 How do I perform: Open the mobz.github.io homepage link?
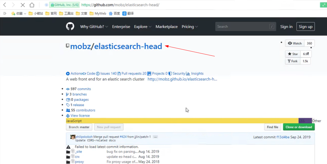click(x=182, y=79)
